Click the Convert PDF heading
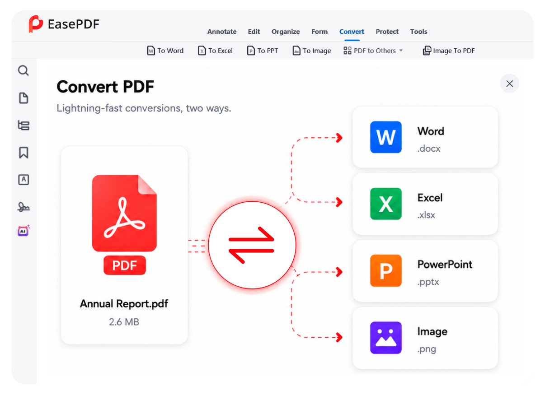Viewport: 545px width, 395px height. click(105, 87)
